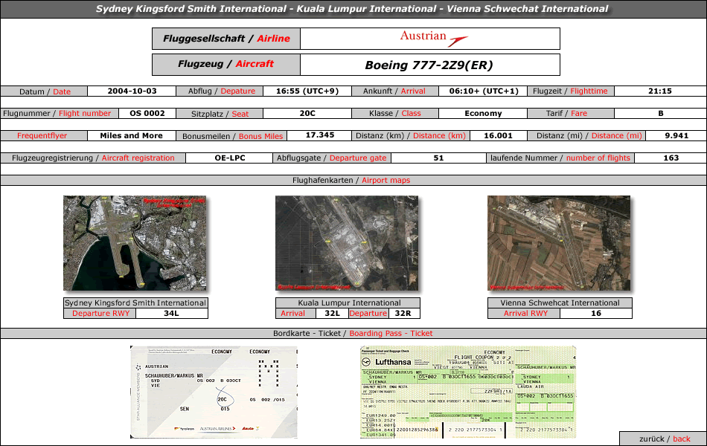Viewport: 707px width, 446px height.
Task: Open the Austrian boarding pass image
Action: (x=214, y=392)
